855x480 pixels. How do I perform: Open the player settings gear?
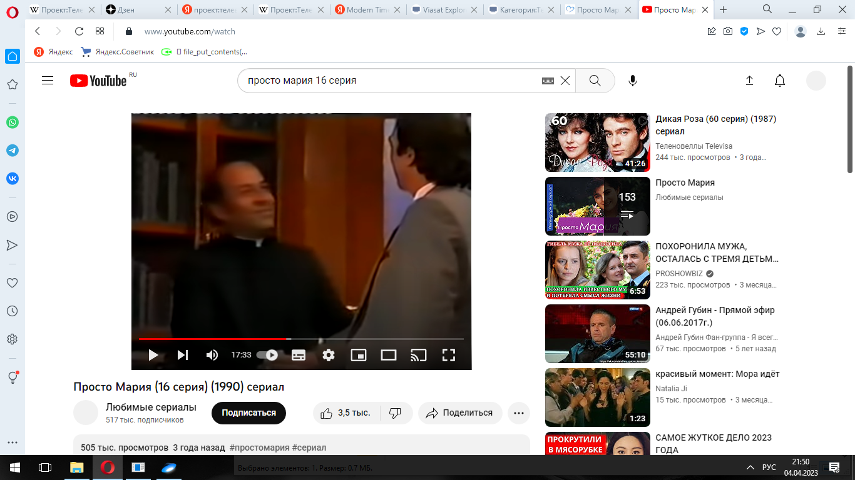click(329, 355)
